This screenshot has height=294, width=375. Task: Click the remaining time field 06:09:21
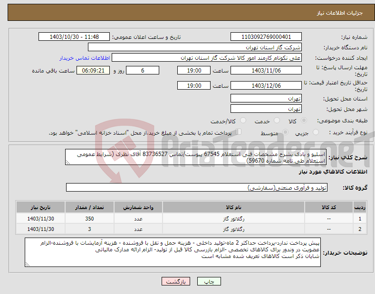(x=93, y=70)
